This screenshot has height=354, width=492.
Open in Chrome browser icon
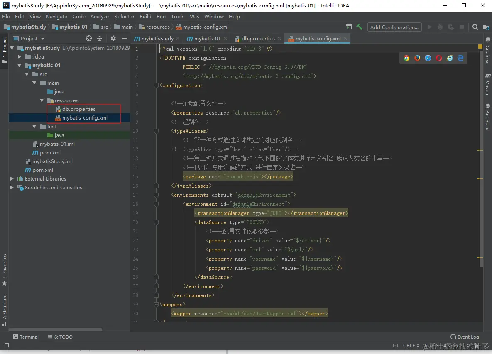point(406,58)
